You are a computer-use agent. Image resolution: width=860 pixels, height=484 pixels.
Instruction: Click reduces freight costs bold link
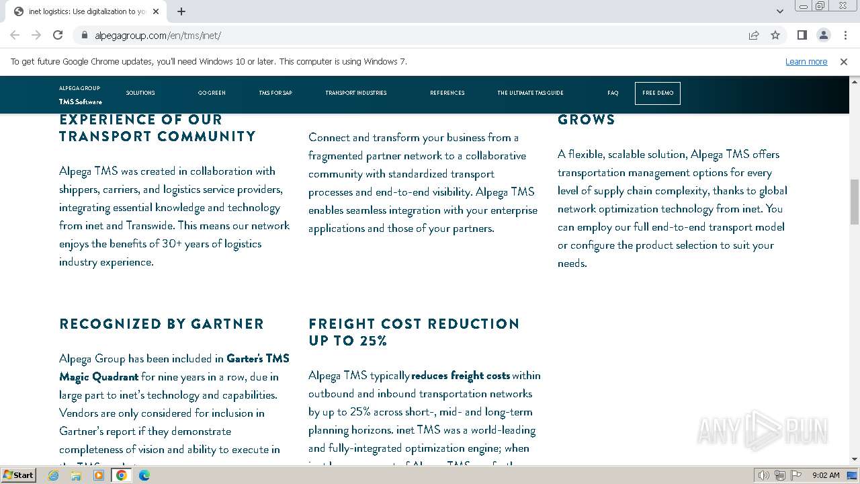(461, 375)
